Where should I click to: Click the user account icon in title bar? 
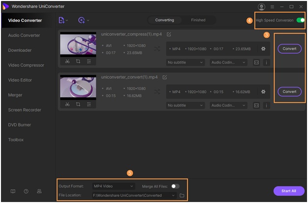[x=261, y=7]
